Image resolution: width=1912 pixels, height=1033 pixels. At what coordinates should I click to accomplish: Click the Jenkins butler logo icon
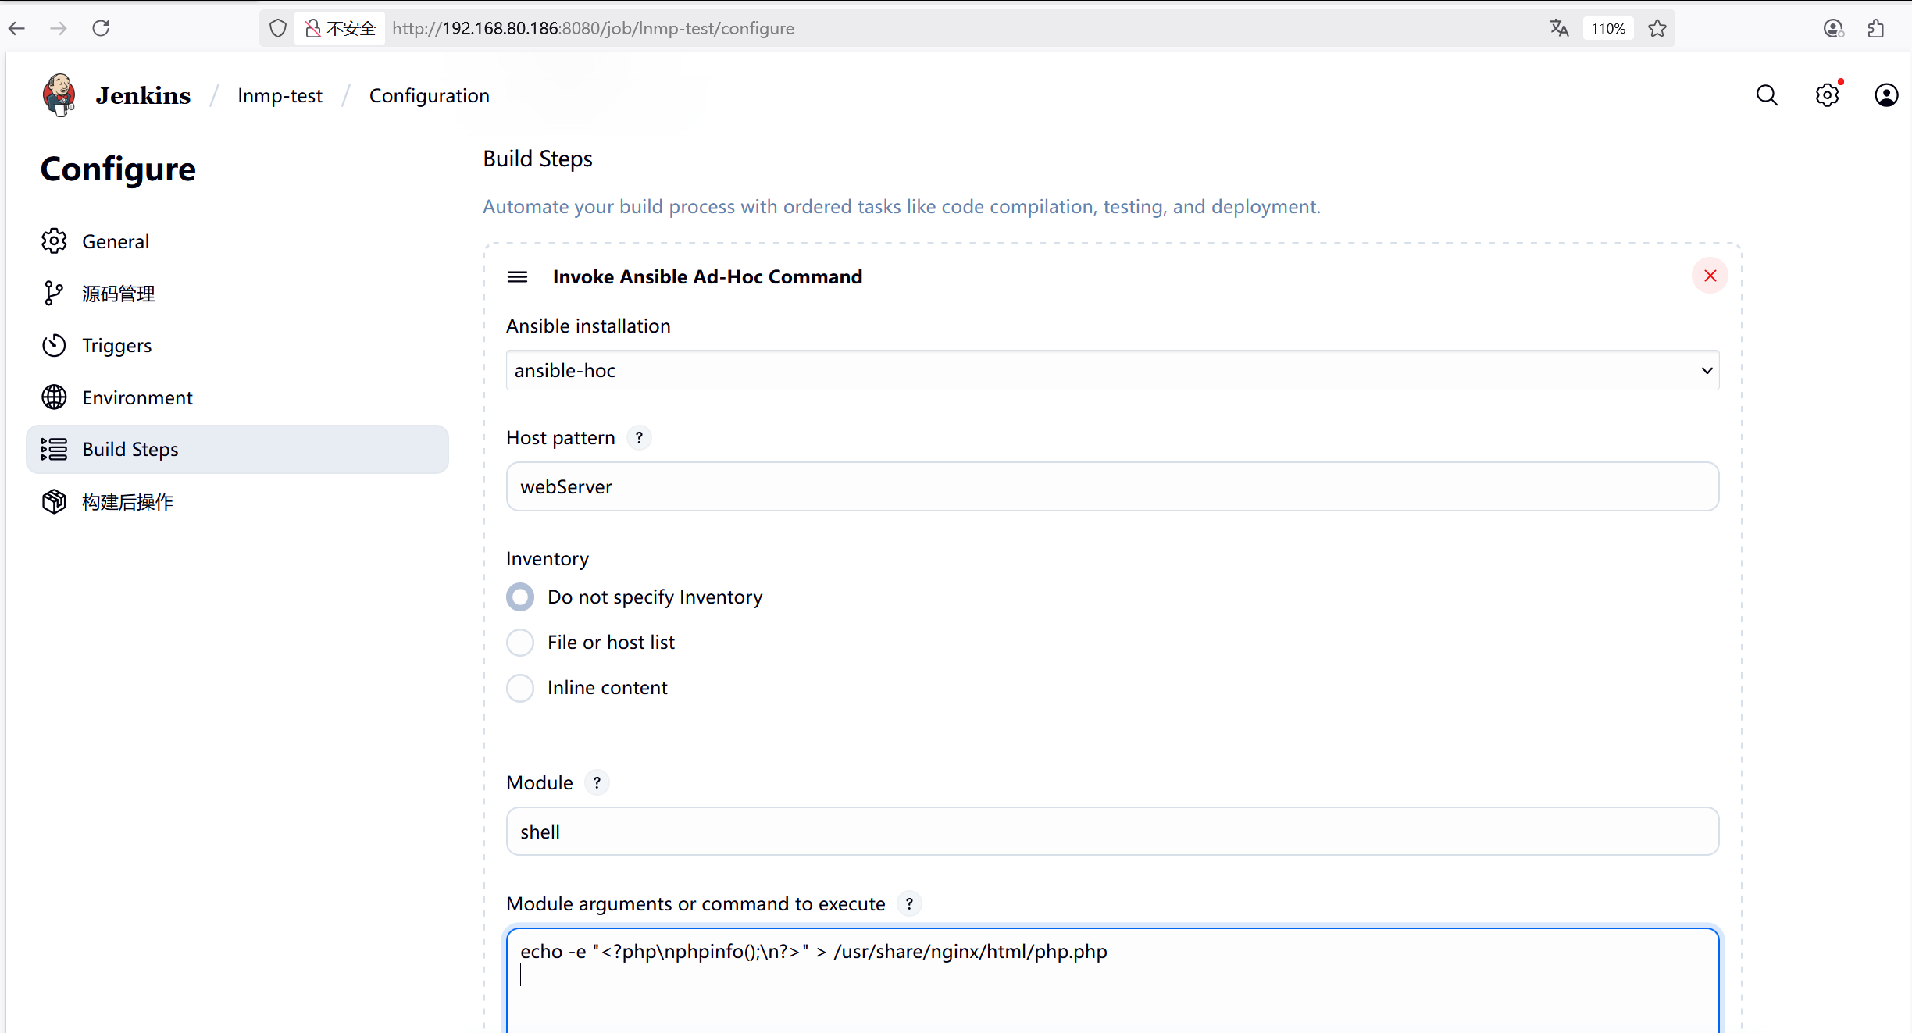tap(59, 95)
